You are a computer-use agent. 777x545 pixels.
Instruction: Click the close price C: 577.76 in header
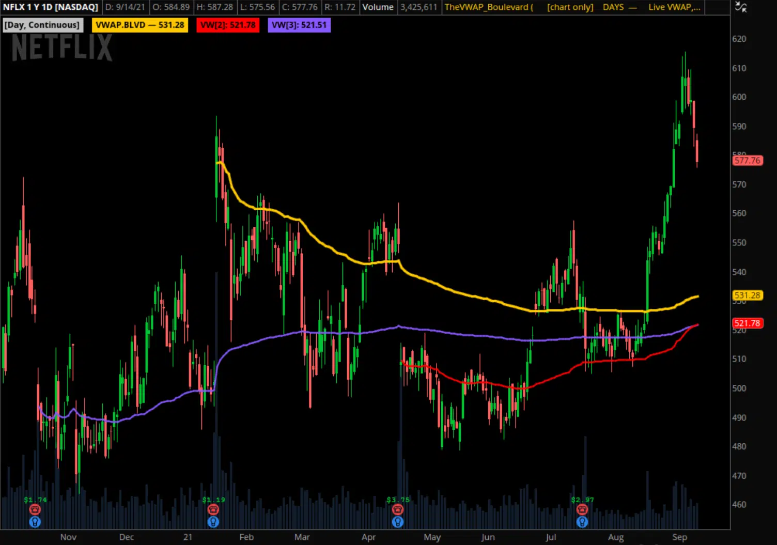(x=300, y=7)
